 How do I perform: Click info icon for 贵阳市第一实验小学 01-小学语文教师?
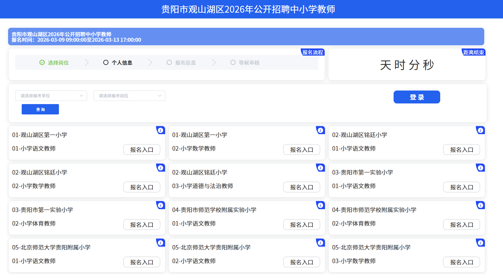480,168
